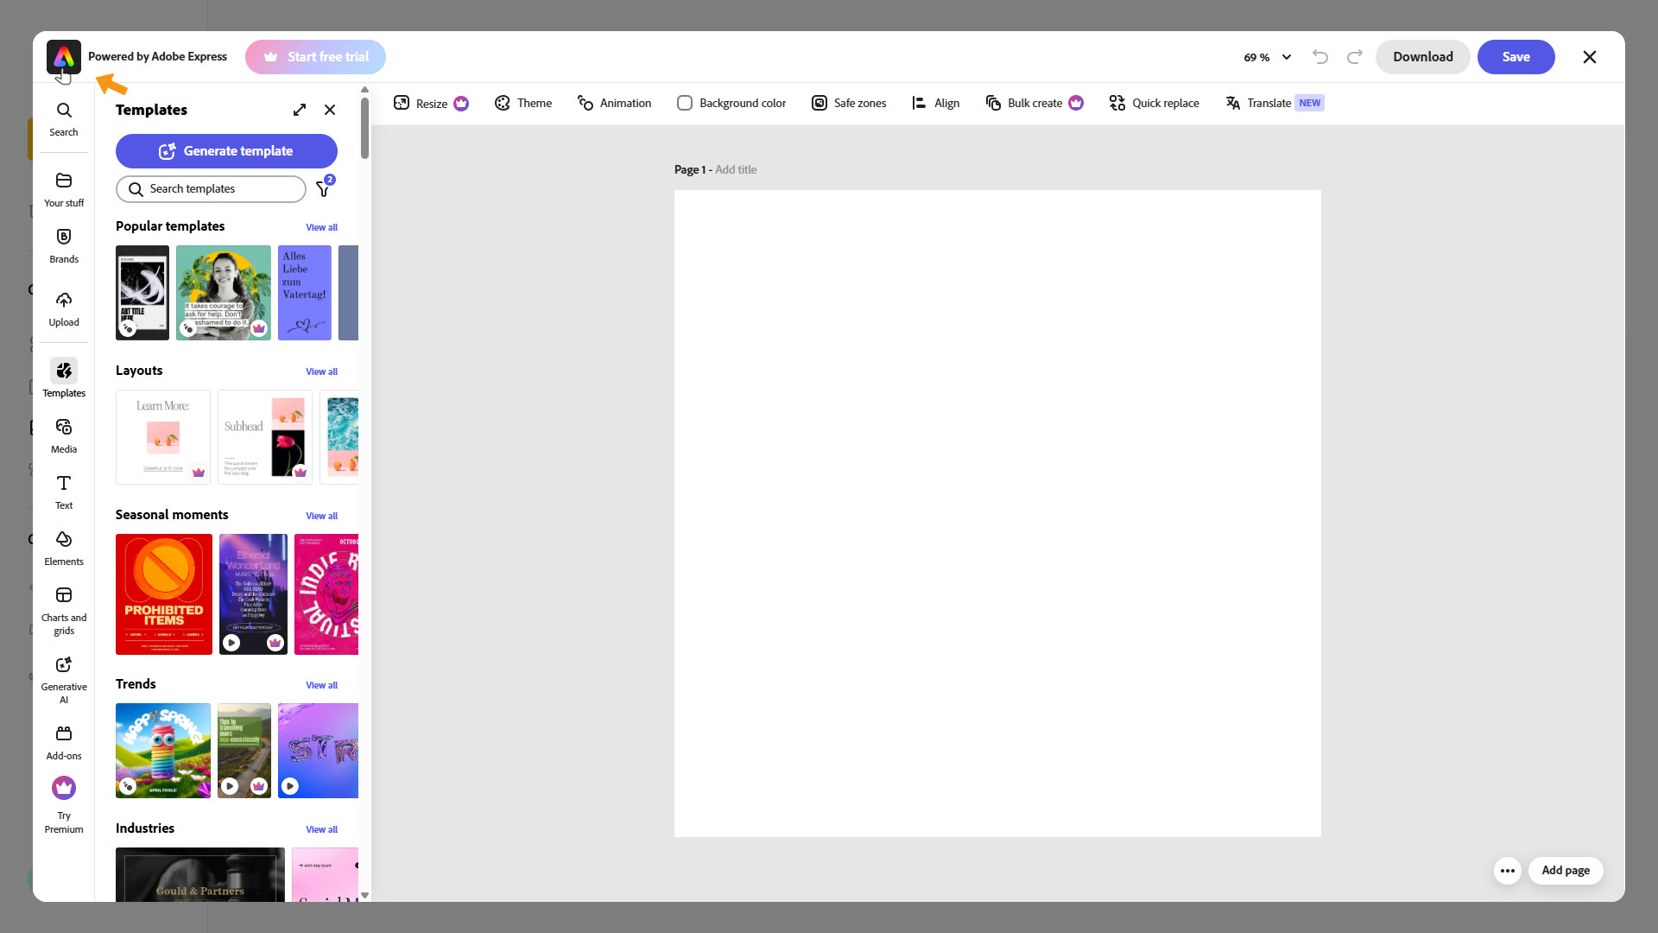1658x933 pixels.
Task: Open the Animation toolbar item
Action: (x=614, y=103)
